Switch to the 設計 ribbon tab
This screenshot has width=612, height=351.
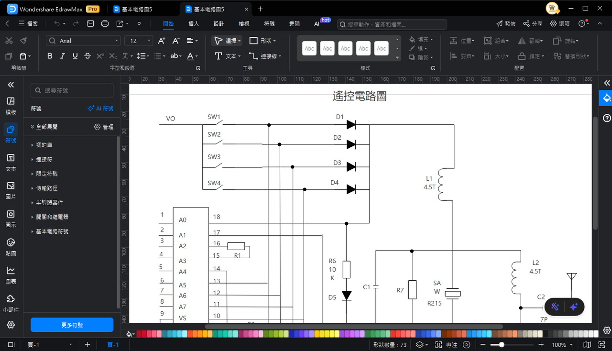(x=219, y=23)
